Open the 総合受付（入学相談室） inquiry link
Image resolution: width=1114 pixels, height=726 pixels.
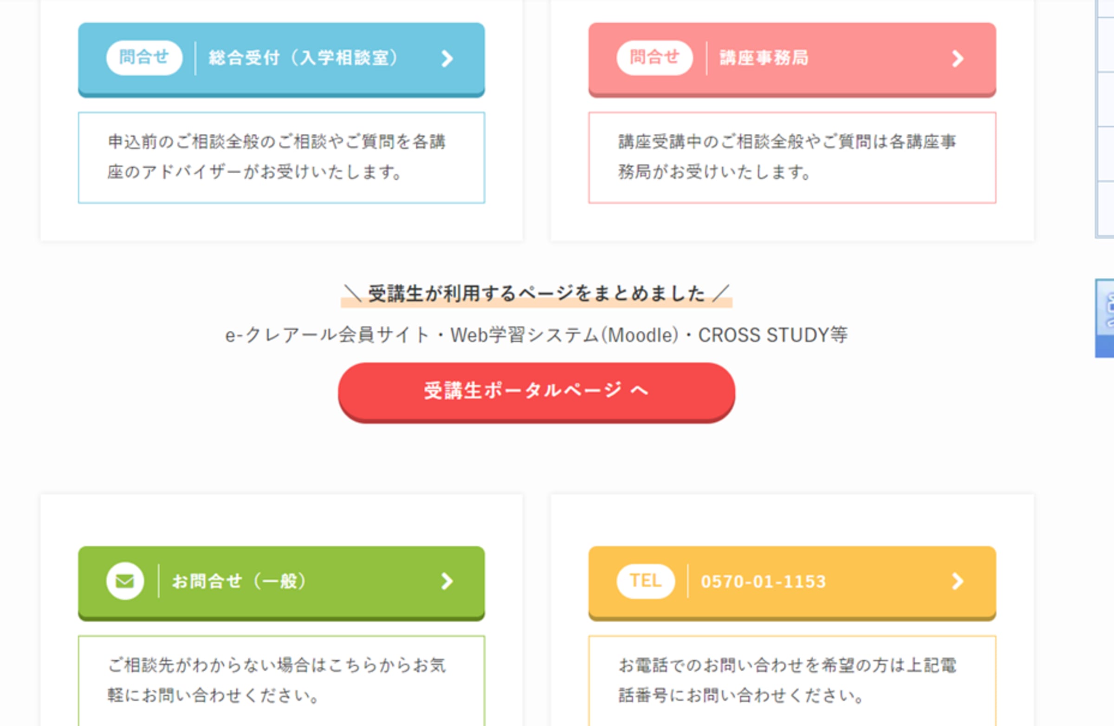(x=302, y=58)
